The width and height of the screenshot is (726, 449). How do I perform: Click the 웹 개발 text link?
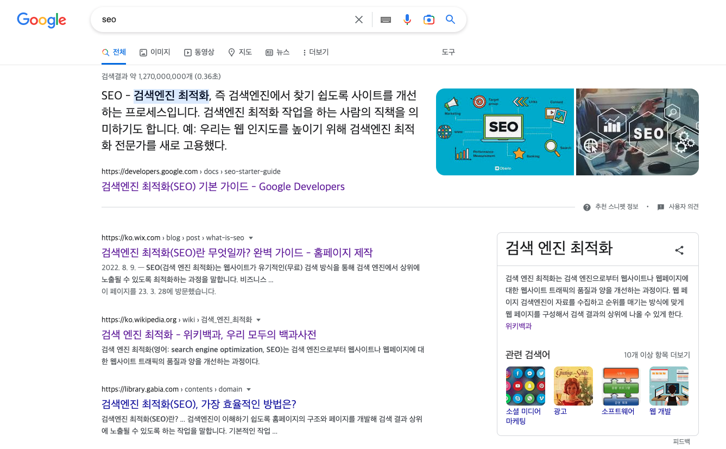click(x=660, y=412)
